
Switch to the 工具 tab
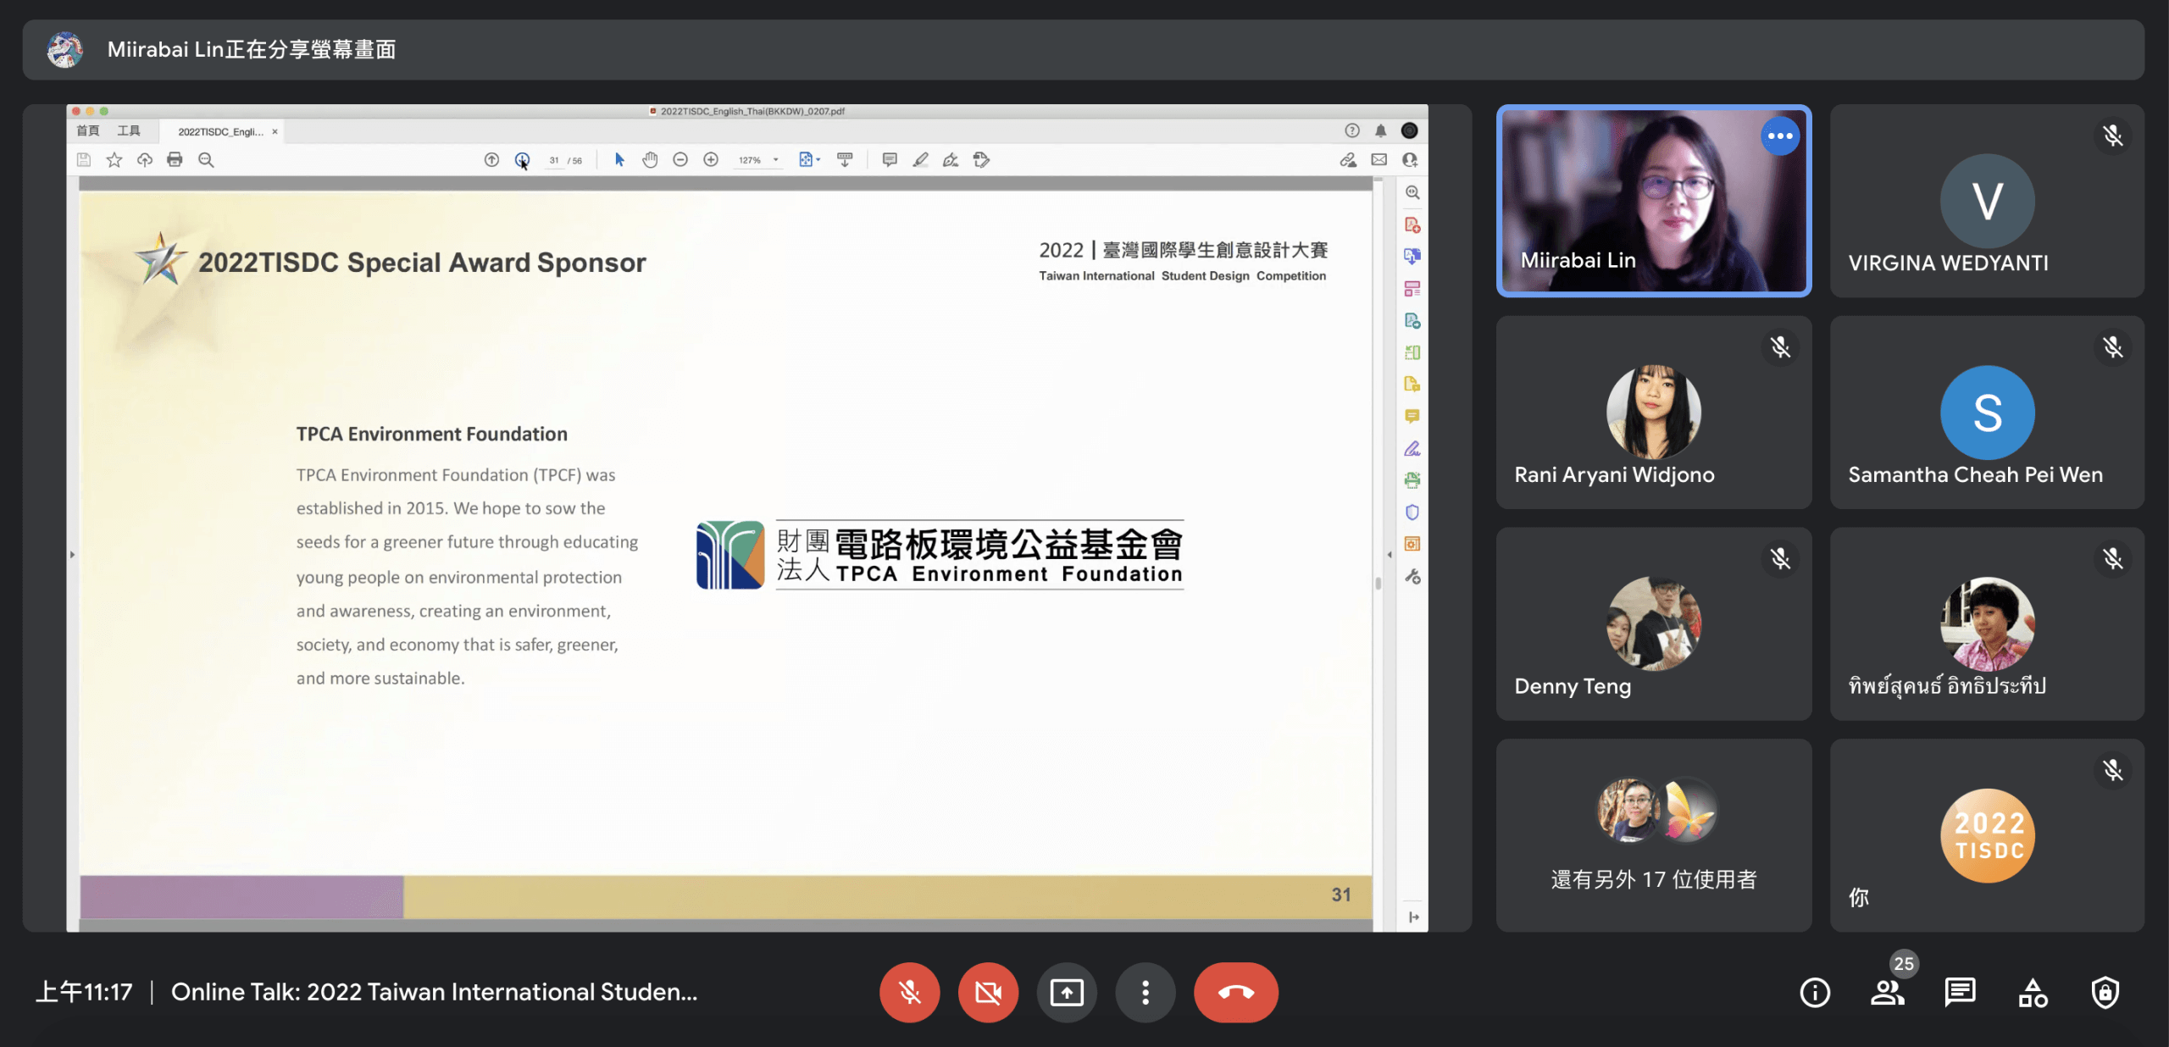[129, 131]
